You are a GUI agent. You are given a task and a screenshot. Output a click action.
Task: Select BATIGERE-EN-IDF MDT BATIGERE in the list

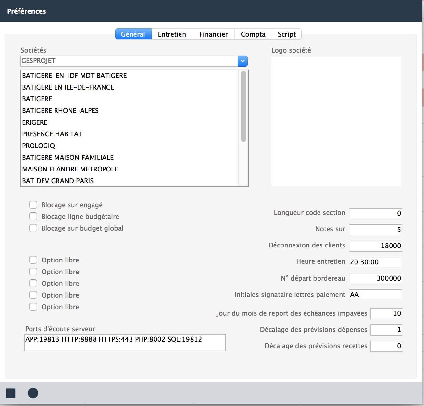point(130,76)
